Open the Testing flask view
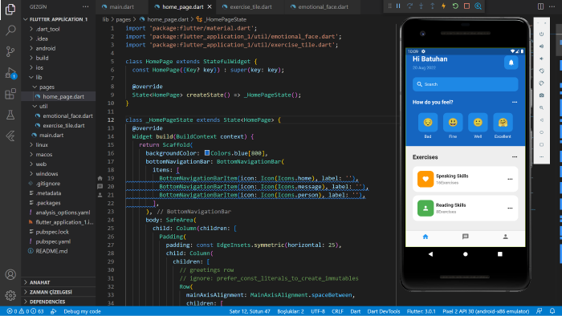 point(10,115)
